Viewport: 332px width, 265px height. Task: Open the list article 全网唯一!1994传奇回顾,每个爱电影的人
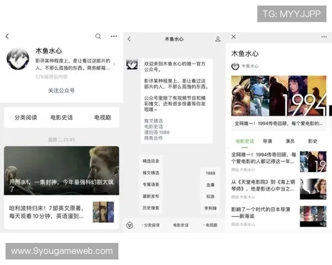263,158
